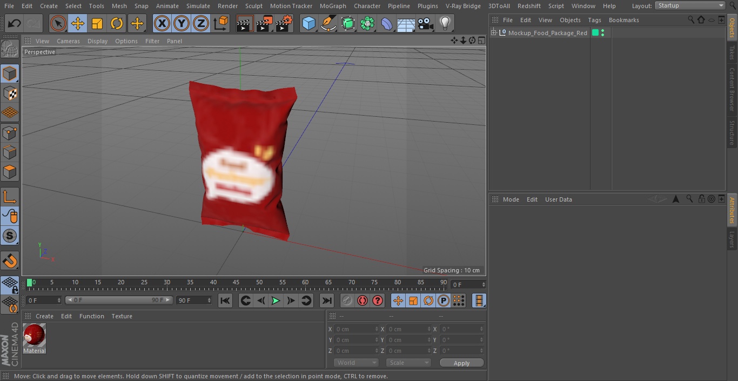The height and width of the screenshot is (381, 738).
Task: Switch to Edges mode
Action: pos(10,152)
